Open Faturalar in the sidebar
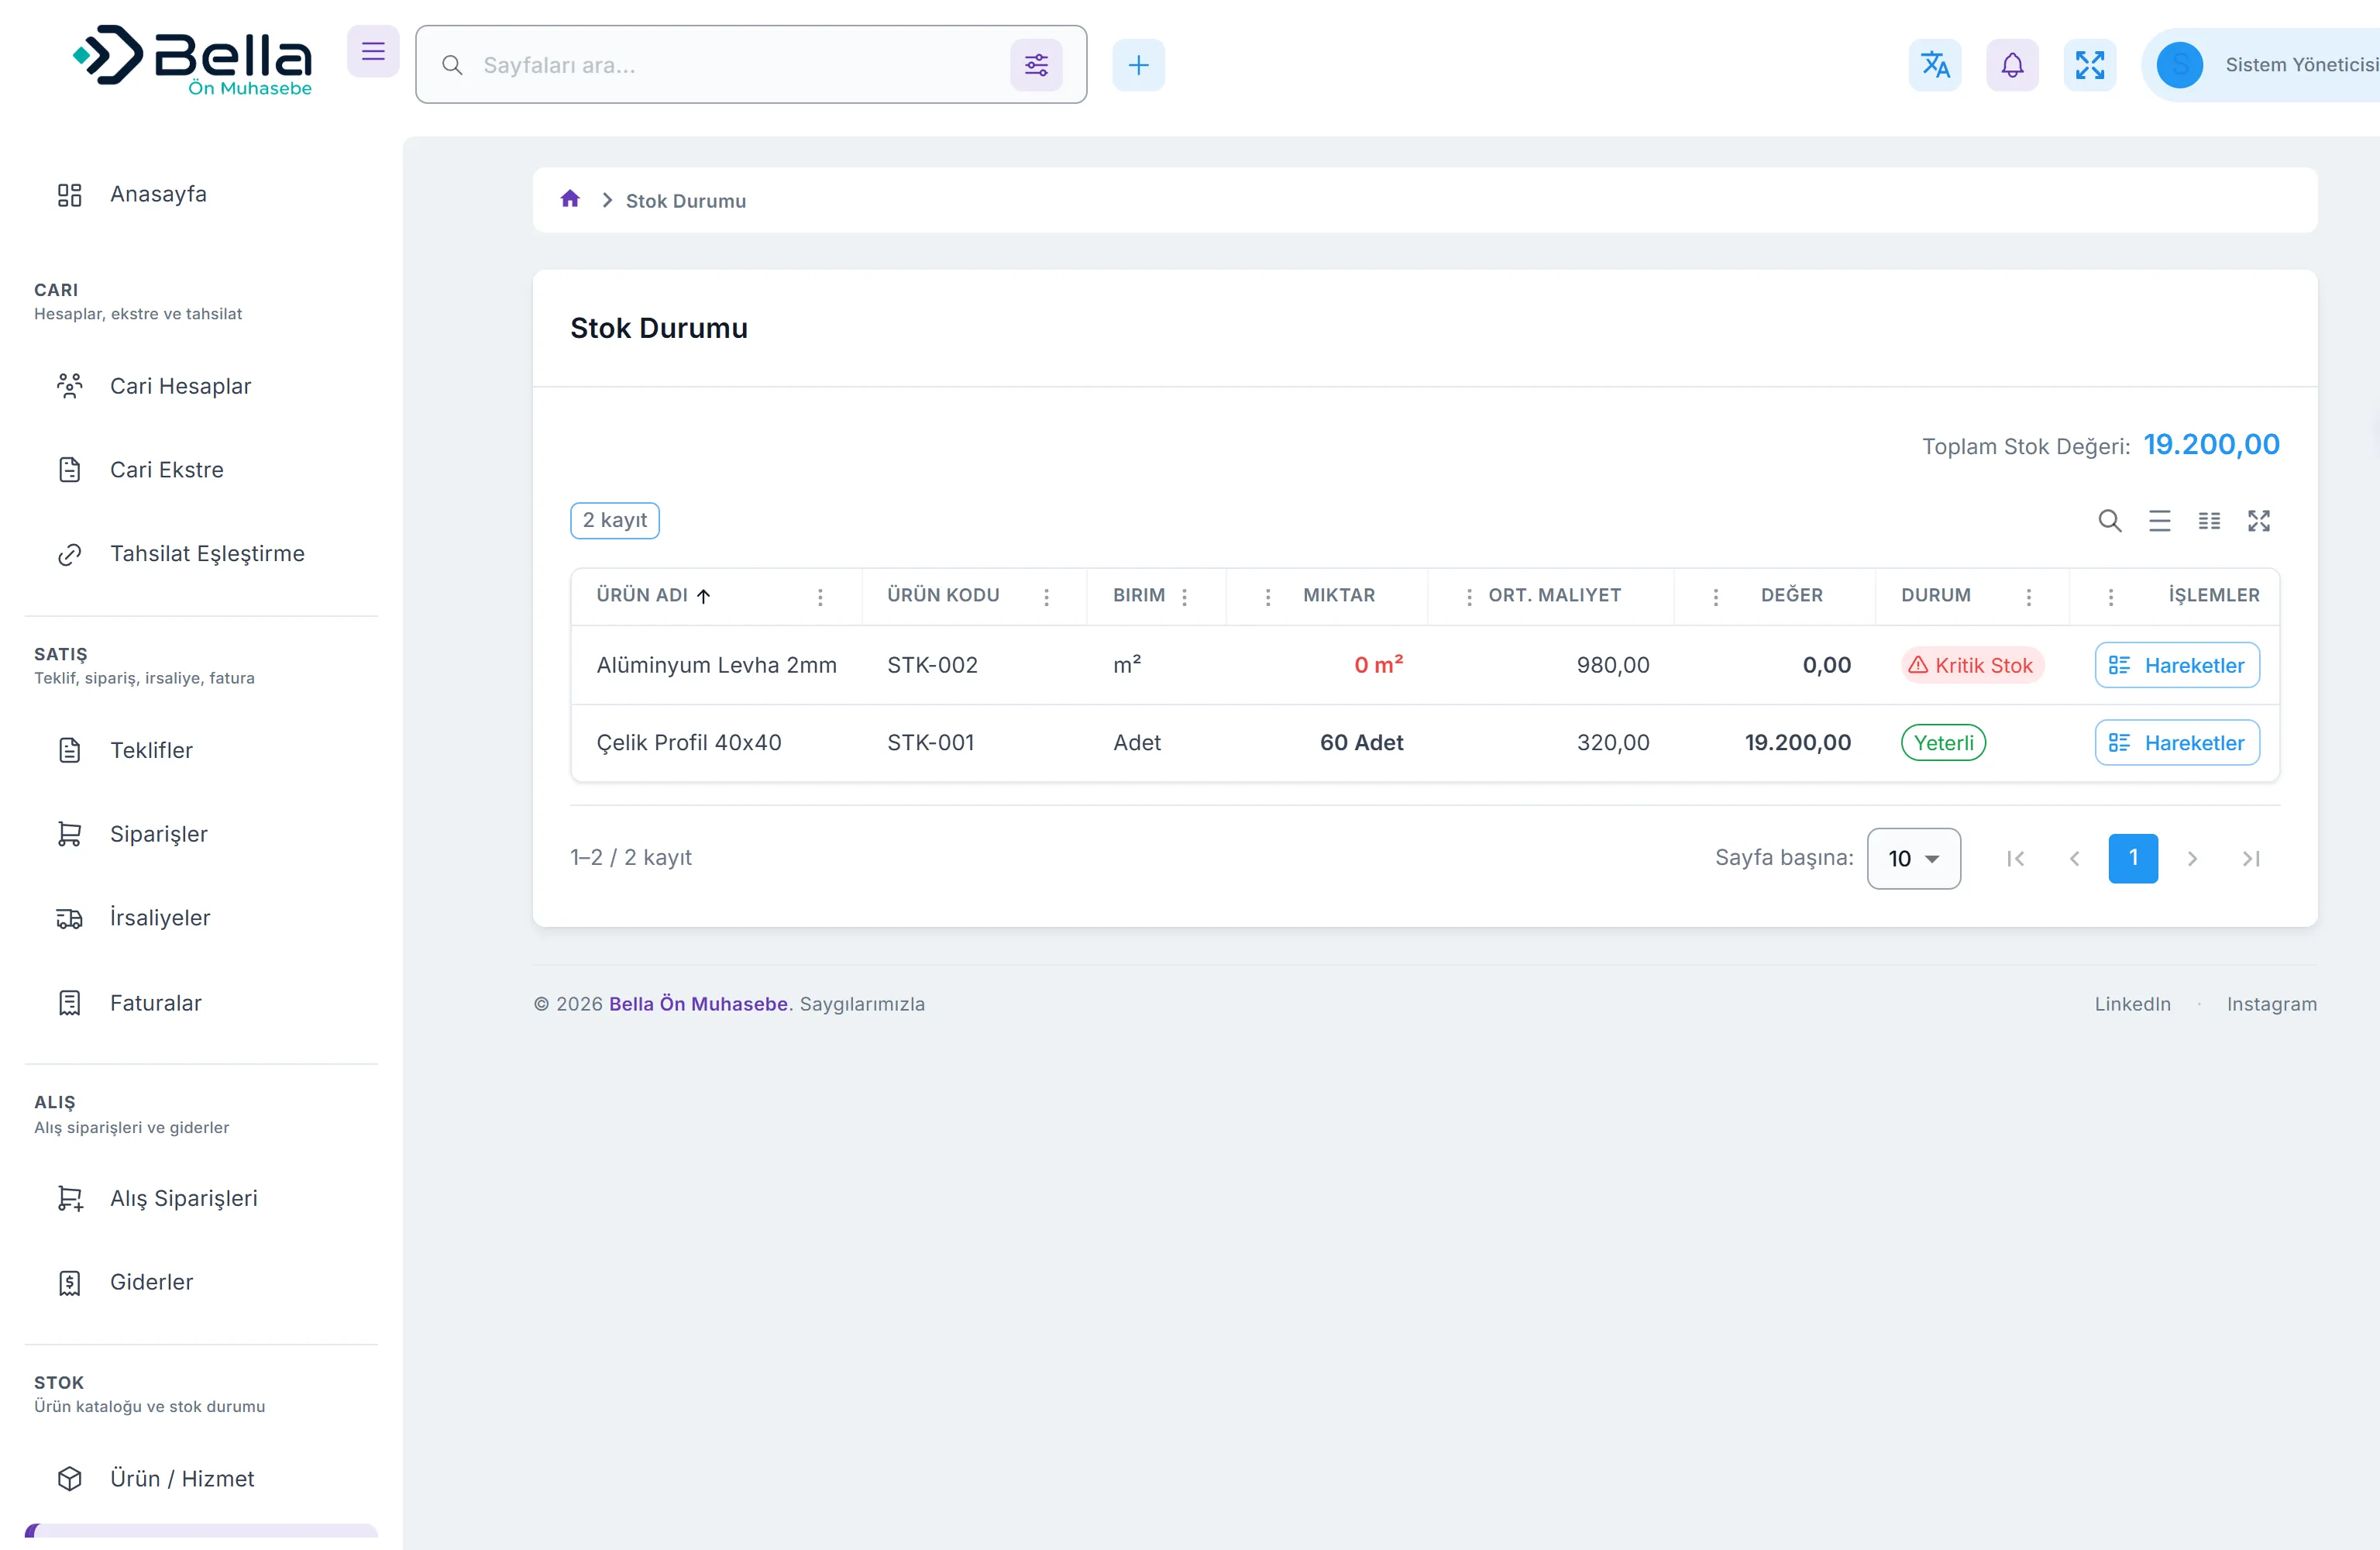This screenshot has height=1550, width=2380. (201, 1003)
